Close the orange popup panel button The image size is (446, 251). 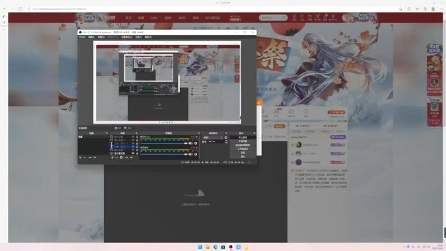coord(259,103)
